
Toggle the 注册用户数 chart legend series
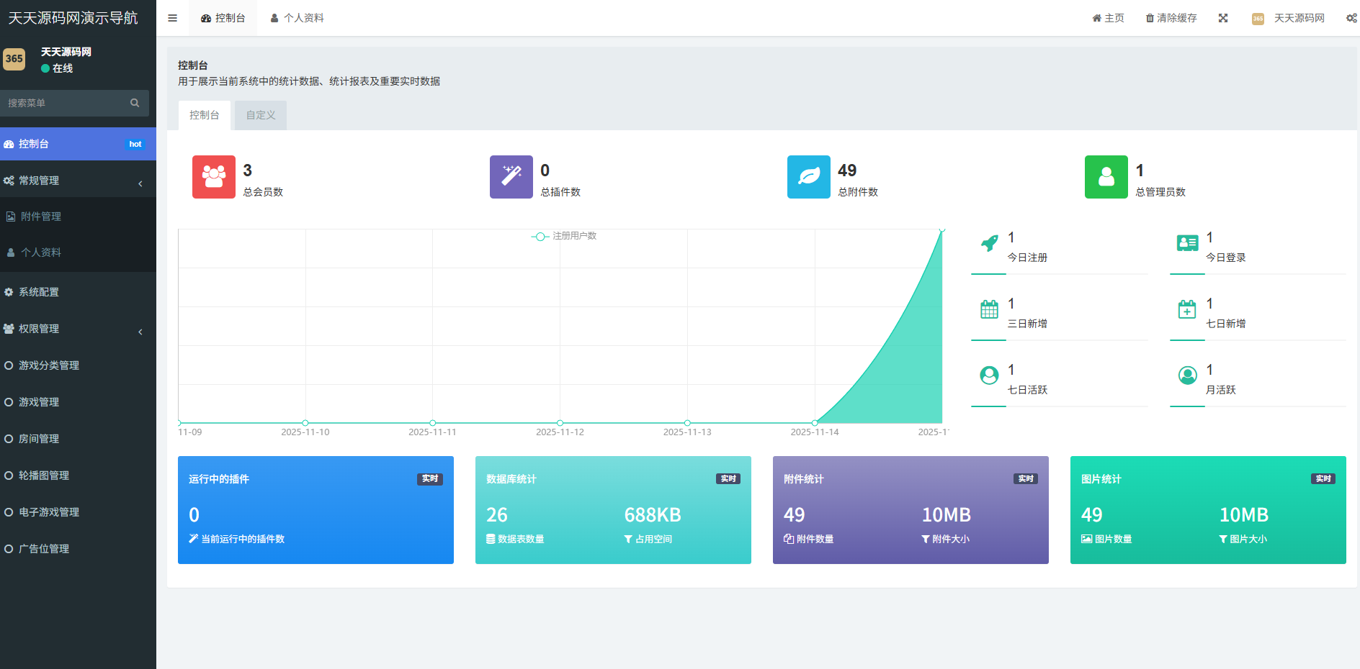tap(565, 236)
